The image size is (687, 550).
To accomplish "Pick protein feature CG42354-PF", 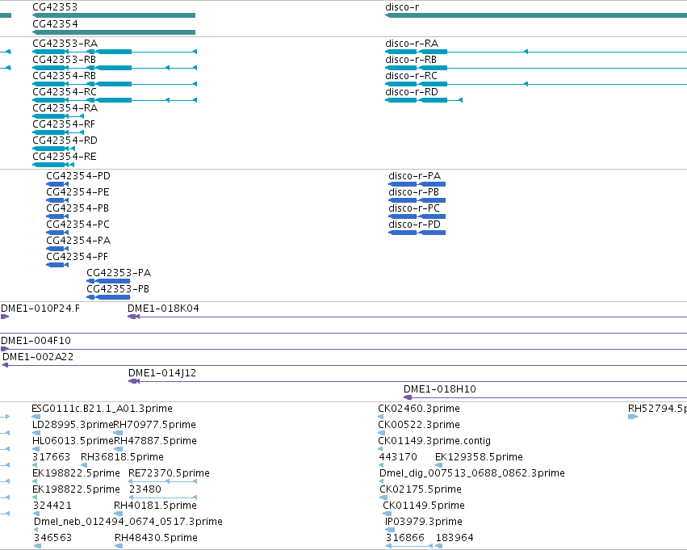I will (x=57, y=265).
